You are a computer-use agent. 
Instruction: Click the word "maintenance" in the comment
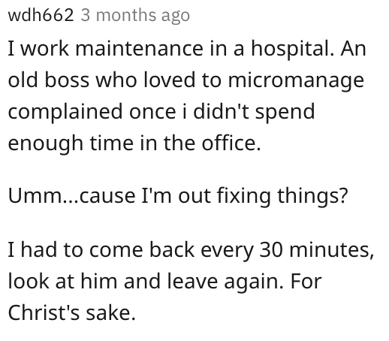coord(139,48)
